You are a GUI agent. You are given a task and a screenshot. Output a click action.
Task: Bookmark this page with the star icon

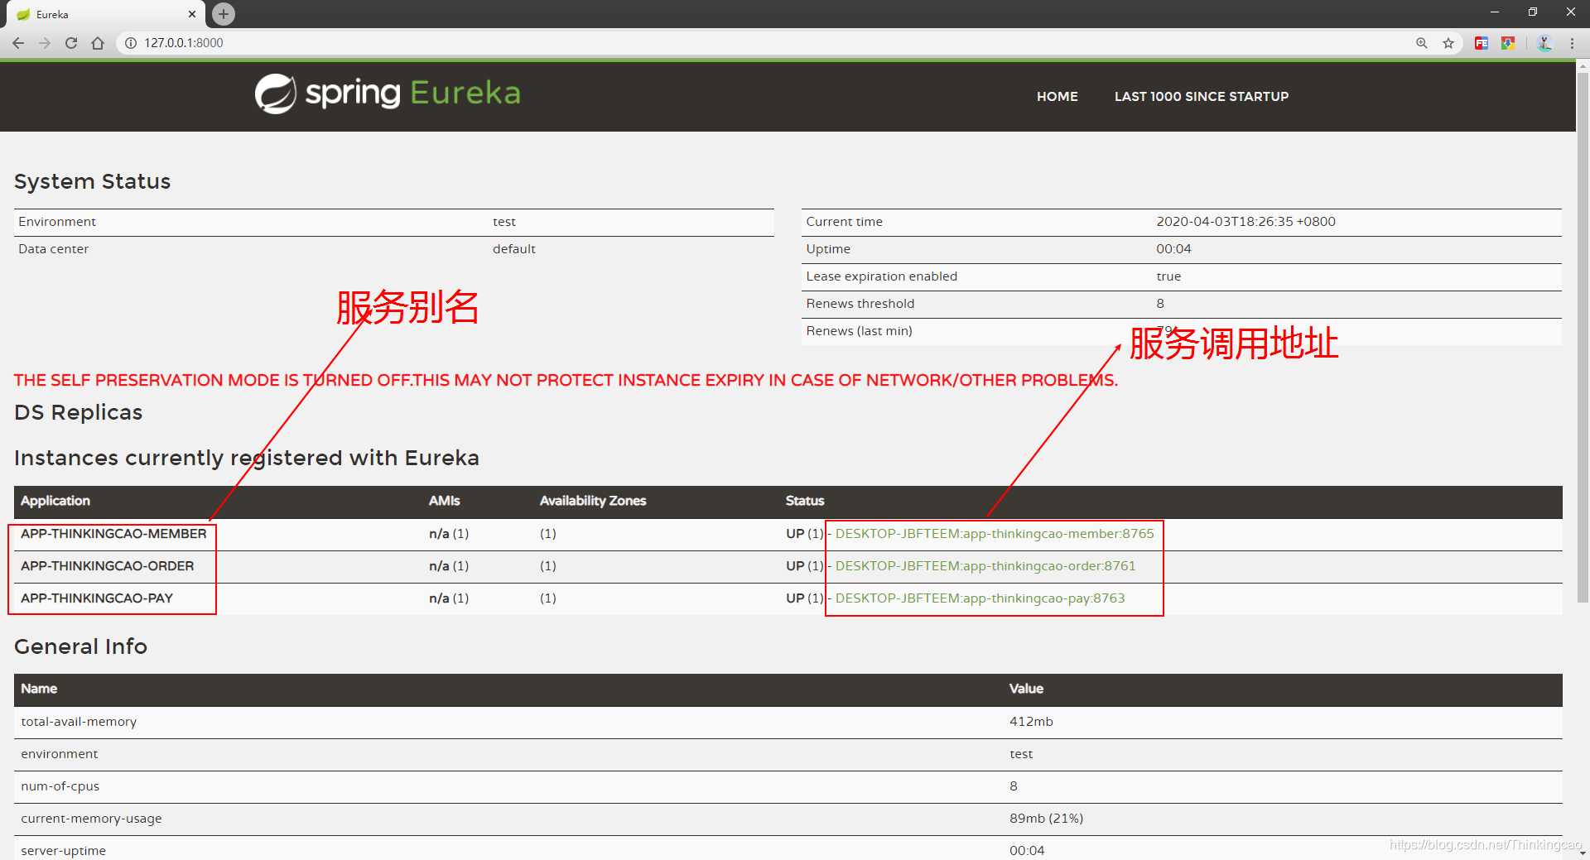tap(1448, 43)
